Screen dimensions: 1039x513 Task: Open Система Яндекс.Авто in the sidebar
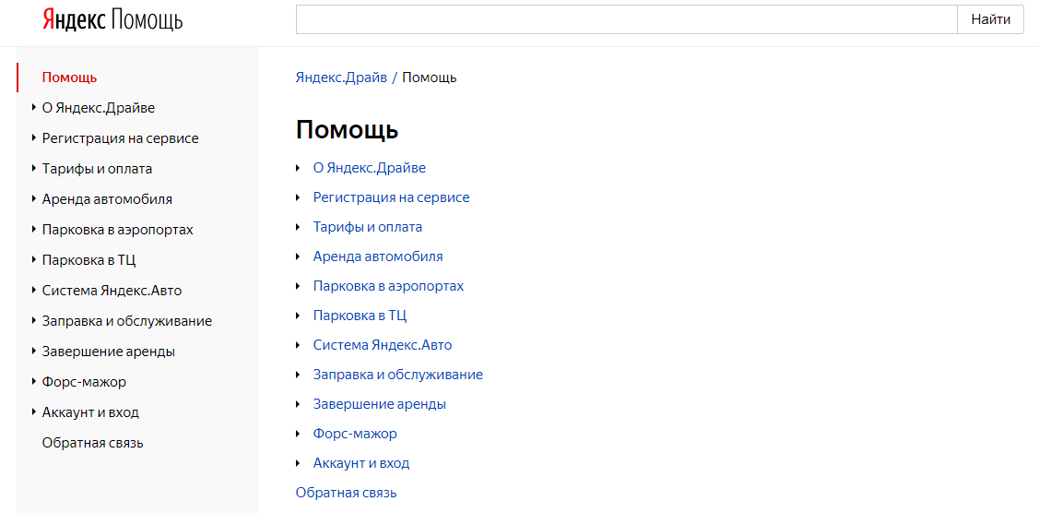[x=112, y=291]
